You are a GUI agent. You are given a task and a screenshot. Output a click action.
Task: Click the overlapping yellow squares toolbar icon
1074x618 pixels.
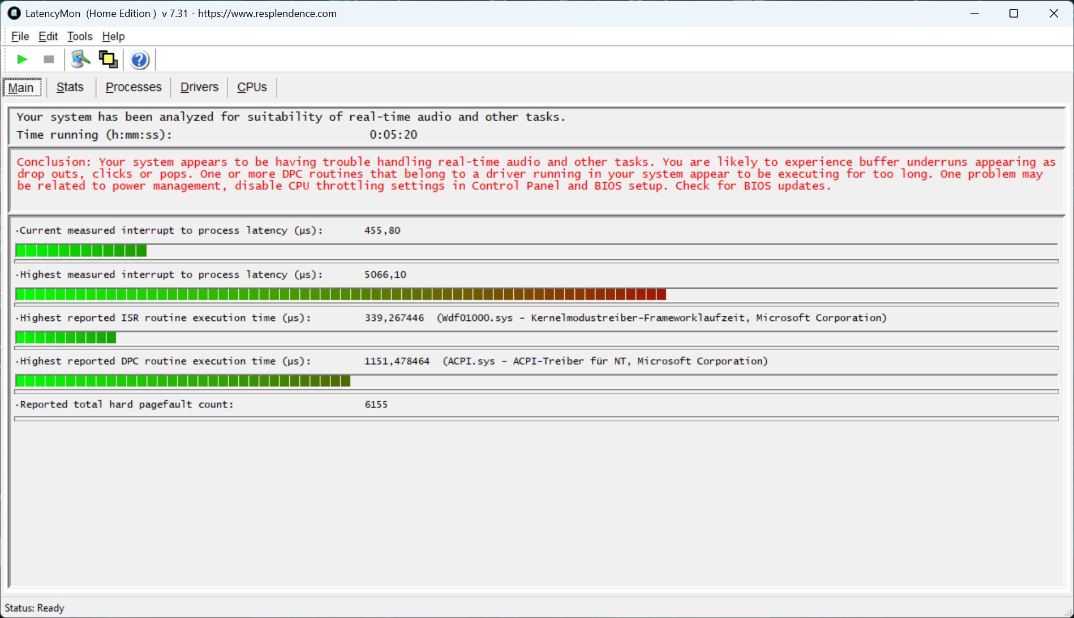[108, 59]
